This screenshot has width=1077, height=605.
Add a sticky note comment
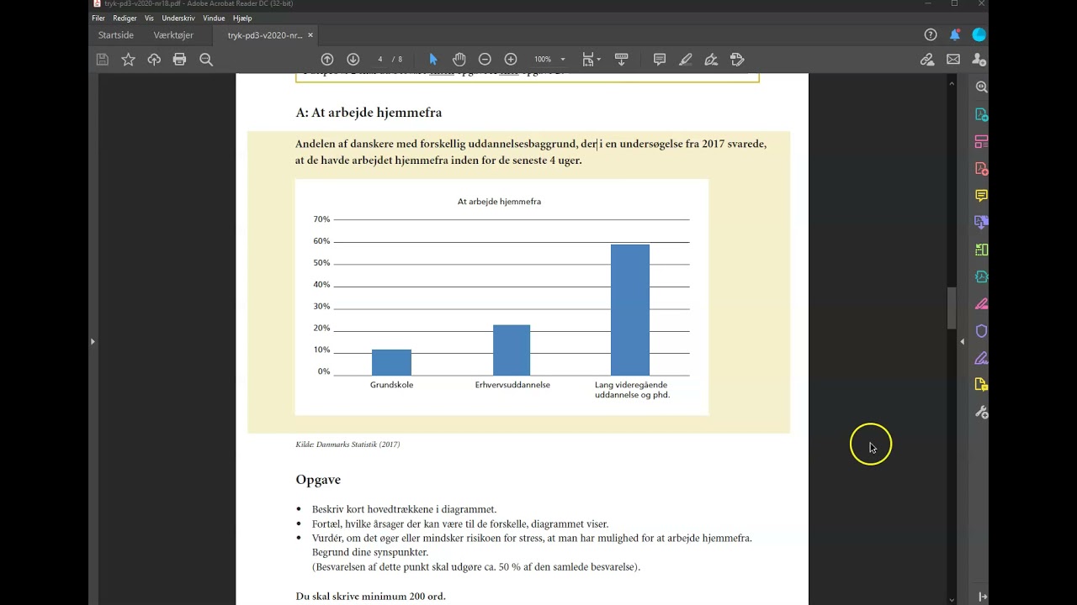[660, 60]
